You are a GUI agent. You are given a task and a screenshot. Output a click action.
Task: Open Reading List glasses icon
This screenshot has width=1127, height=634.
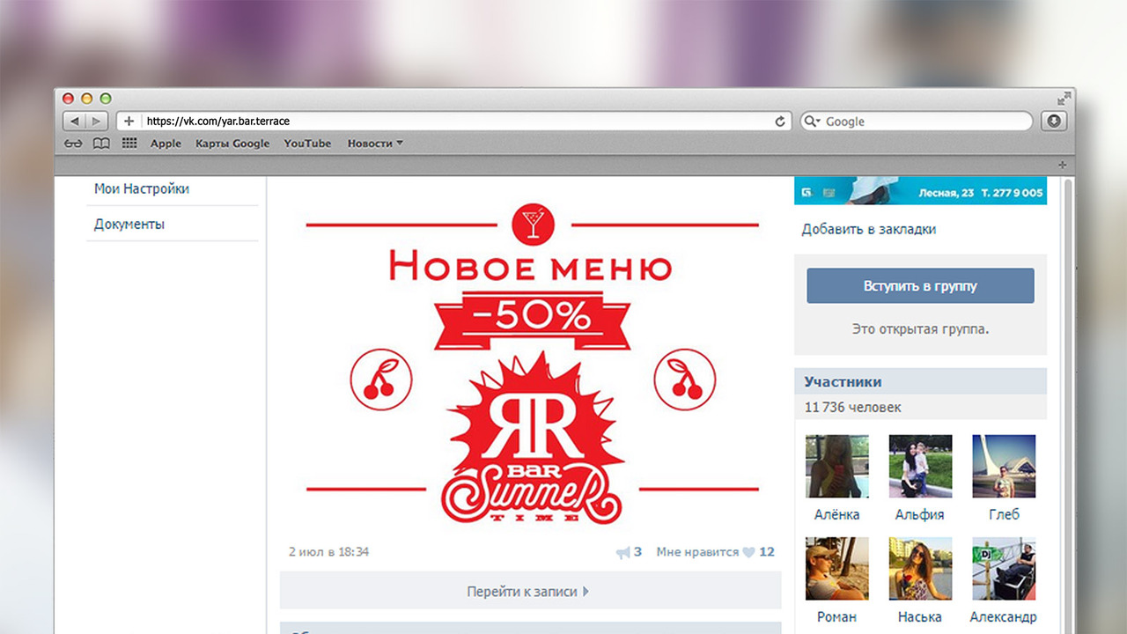point(73,144)
